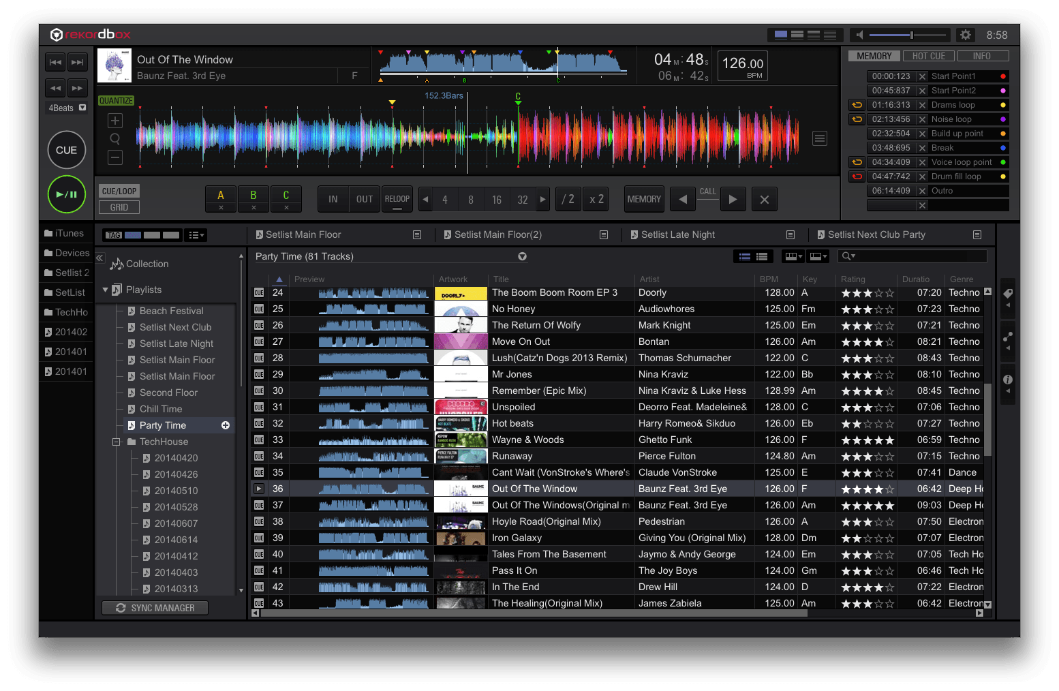The image size is (1059, 691).
Task: Open Setlist Late Night palette menu
Action: click(x=791, y=234)
